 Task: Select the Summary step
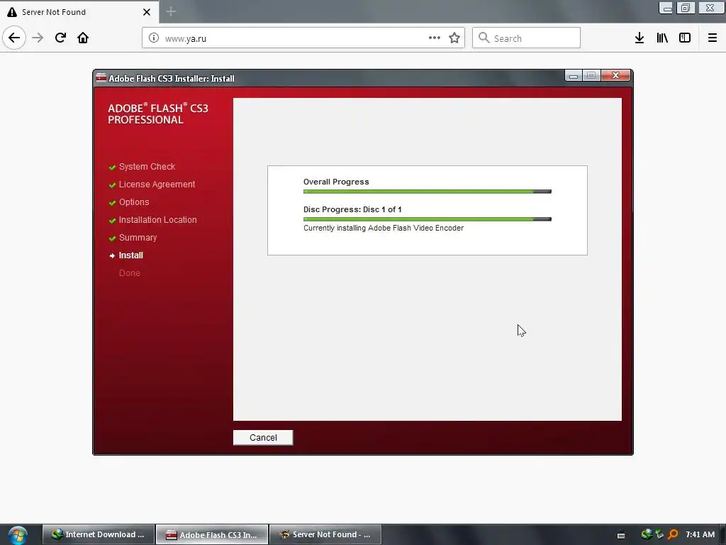pos(138,238)
